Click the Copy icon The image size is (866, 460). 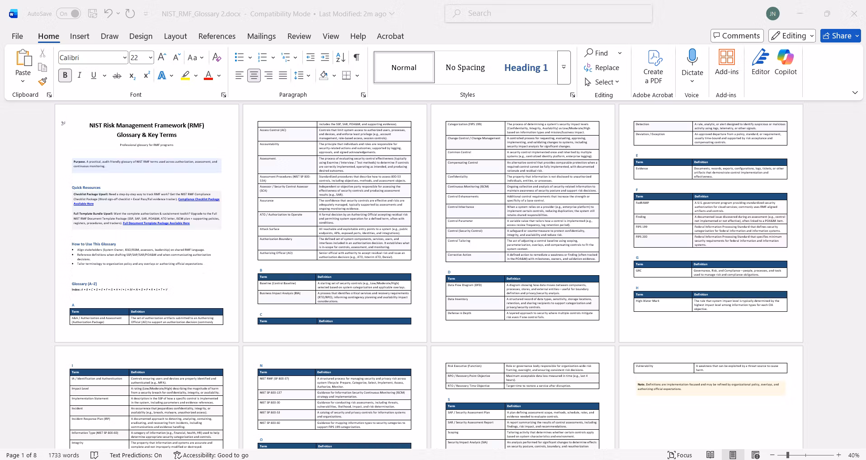pyautogui.click(x=42, y=67)
